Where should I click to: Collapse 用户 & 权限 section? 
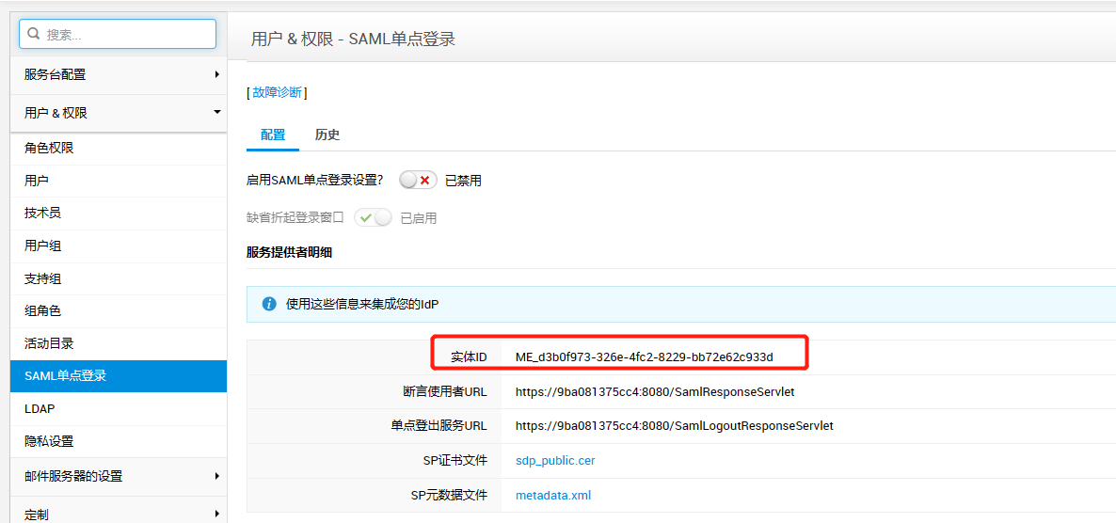[x=118, y=113]
